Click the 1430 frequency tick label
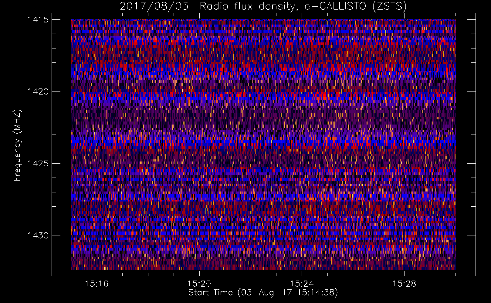491x303 pixels. coord(38,235)
